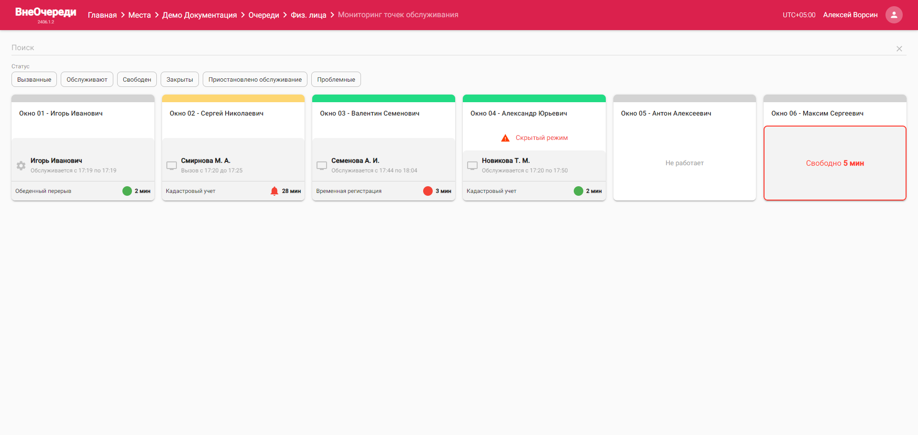Select visitor Новикова Т. М.
The height and width of the screenshot is (435, 918).
tap(506, 161)
